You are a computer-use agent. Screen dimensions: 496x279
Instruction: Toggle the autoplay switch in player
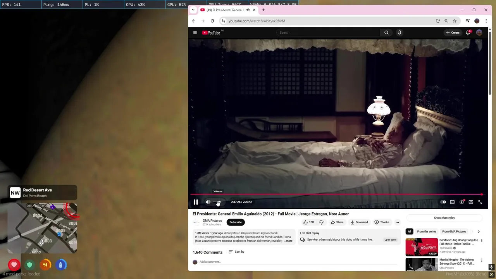point(443,202)
